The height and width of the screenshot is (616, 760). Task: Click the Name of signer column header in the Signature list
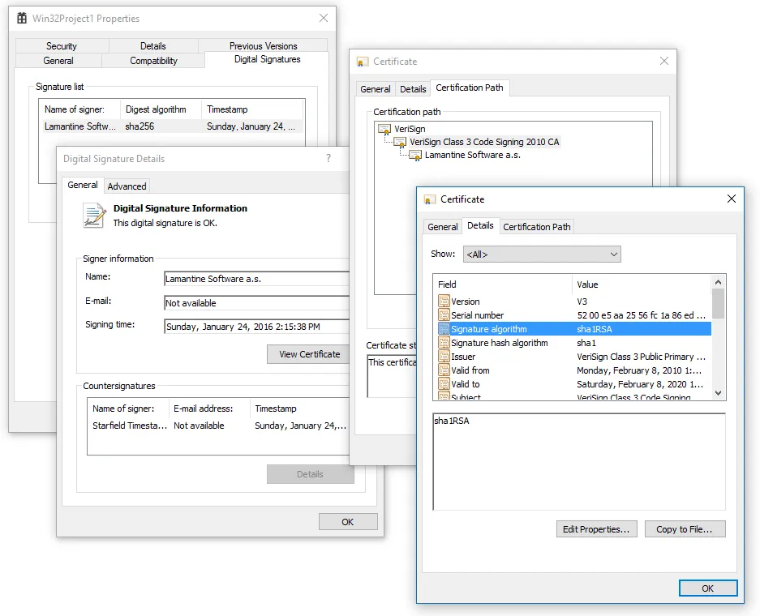[80, 109]
